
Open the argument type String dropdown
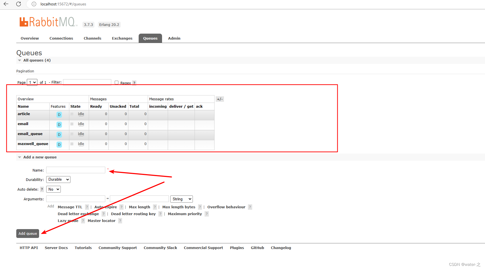[x=181, y=199]
